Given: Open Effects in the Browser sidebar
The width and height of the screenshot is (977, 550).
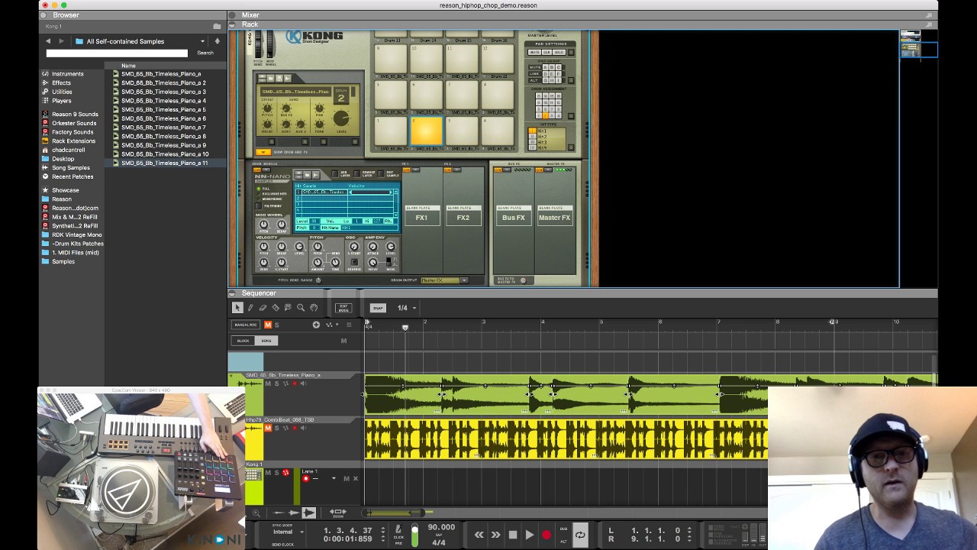Looking at the screenshot, I should click(61, 82).
